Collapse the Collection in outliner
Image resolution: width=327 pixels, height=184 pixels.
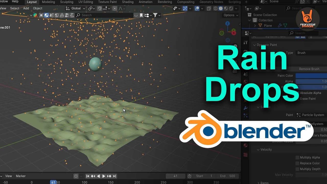[x=249, y=20]
